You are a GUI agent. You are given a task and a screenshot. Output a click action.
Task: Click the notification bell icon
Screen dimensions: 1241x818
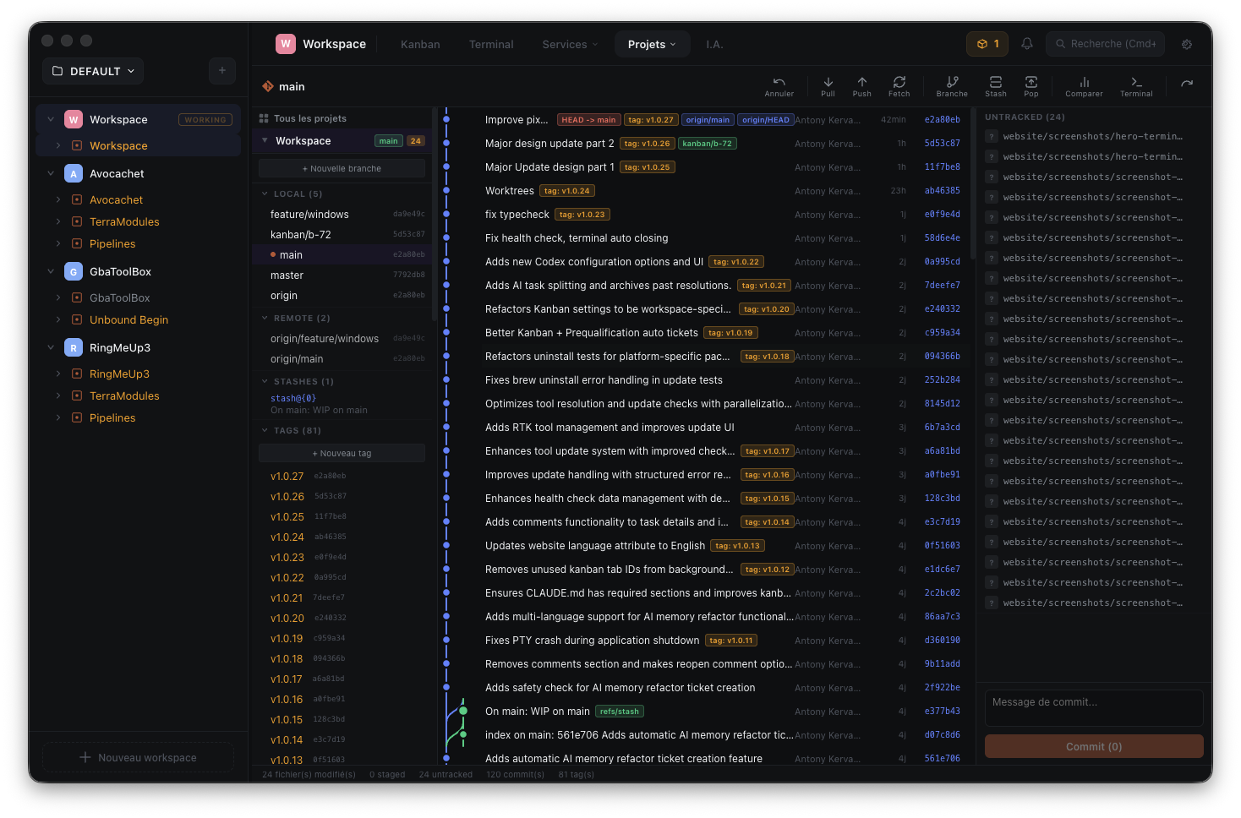pos(1026,43)
